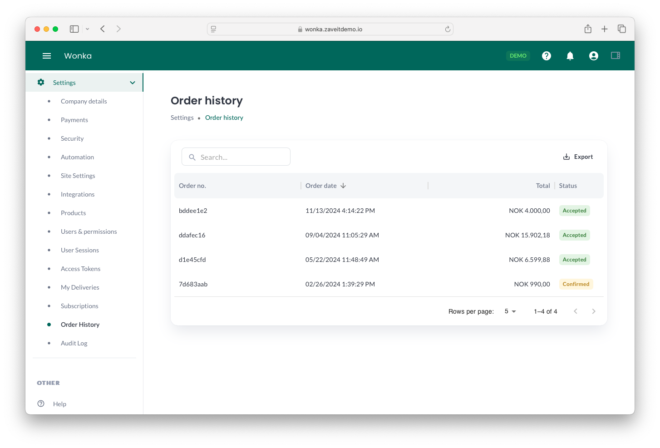Open My Deliveries
Image resolution: width=660 pixels, height=448 pixels.
[80, 287]
